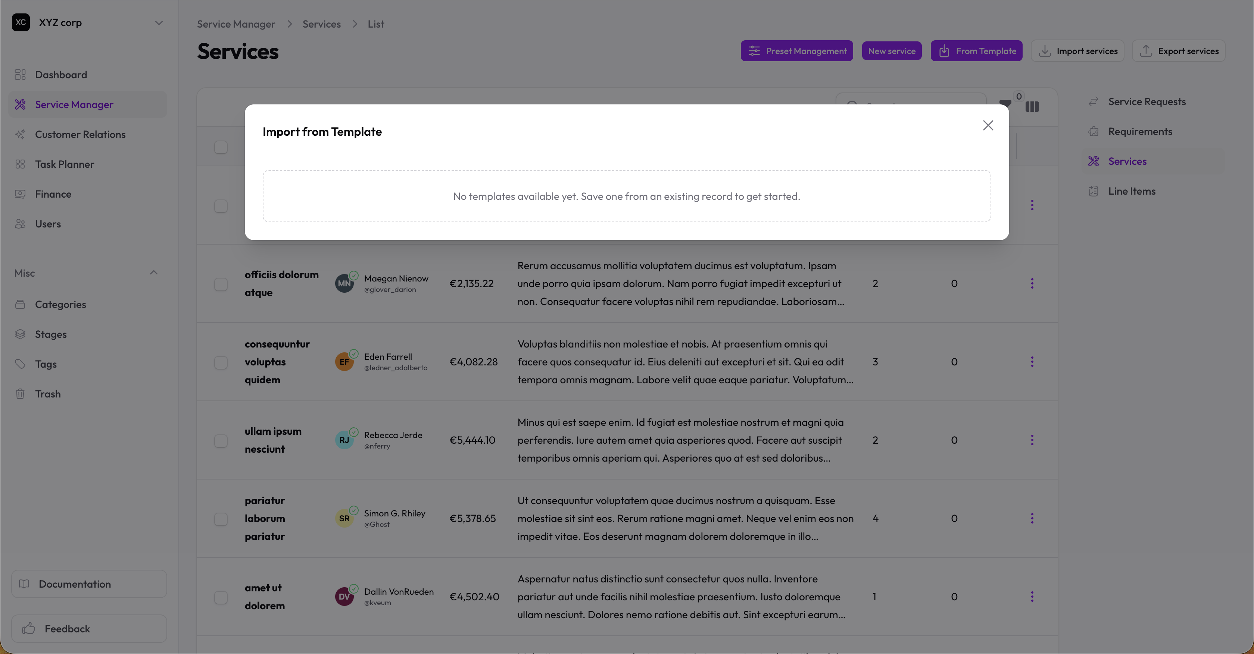
Task: Go to Services breadcrumb
Action: coord(322,24)
